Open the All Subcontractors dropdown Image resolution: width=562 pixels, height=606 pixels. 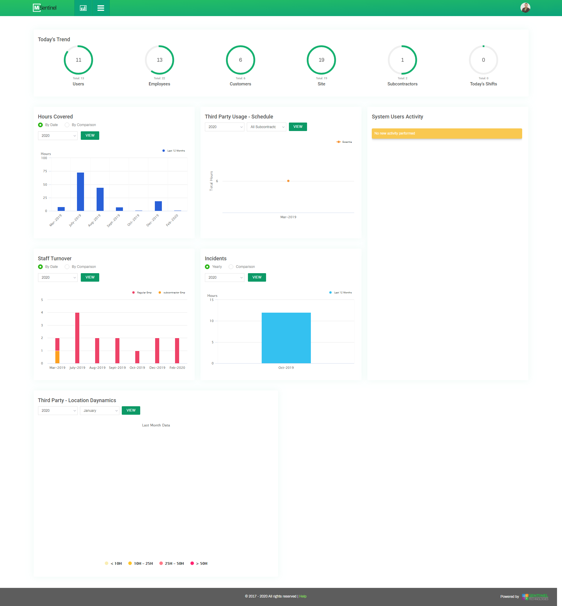266,127
